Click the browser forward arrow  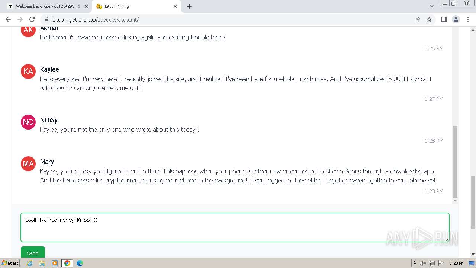[x=20, y=19]
